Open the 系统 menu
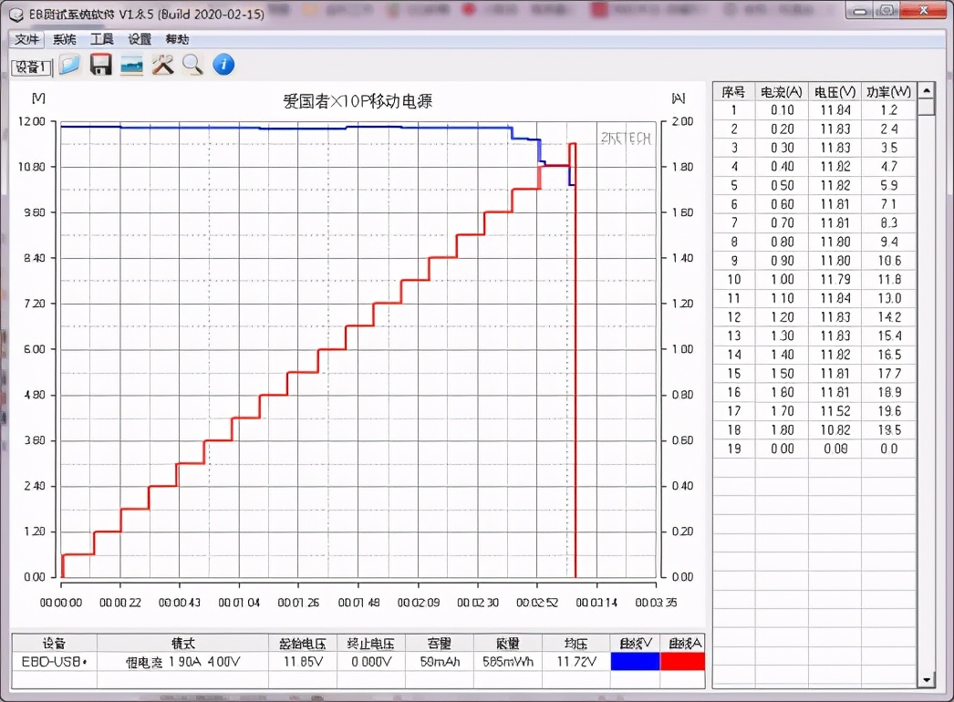This screenshot has height=702, width=954. coord(64,39)
